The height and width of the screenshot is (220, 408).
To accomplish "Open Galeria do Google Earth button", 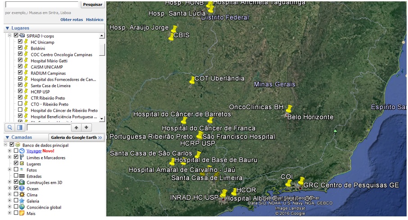I will (x=76, y=137).
